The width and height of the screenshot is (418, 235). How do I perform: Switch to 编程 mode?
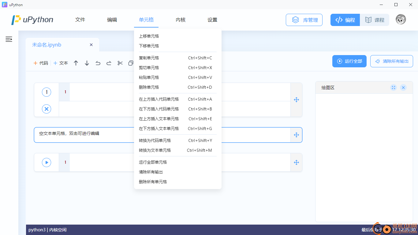tap(345, 20)
